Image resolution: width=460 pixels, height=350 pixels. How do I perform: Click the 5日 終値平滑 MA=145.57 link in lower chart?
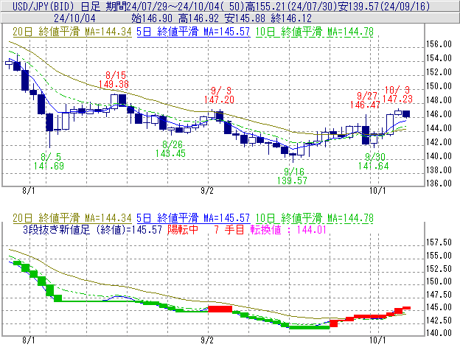tap(193, 218)
